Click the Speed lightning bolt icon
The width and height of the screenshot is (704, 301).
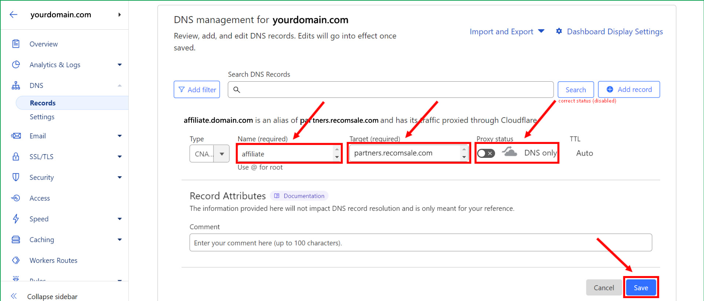click(x=16, y=219)
